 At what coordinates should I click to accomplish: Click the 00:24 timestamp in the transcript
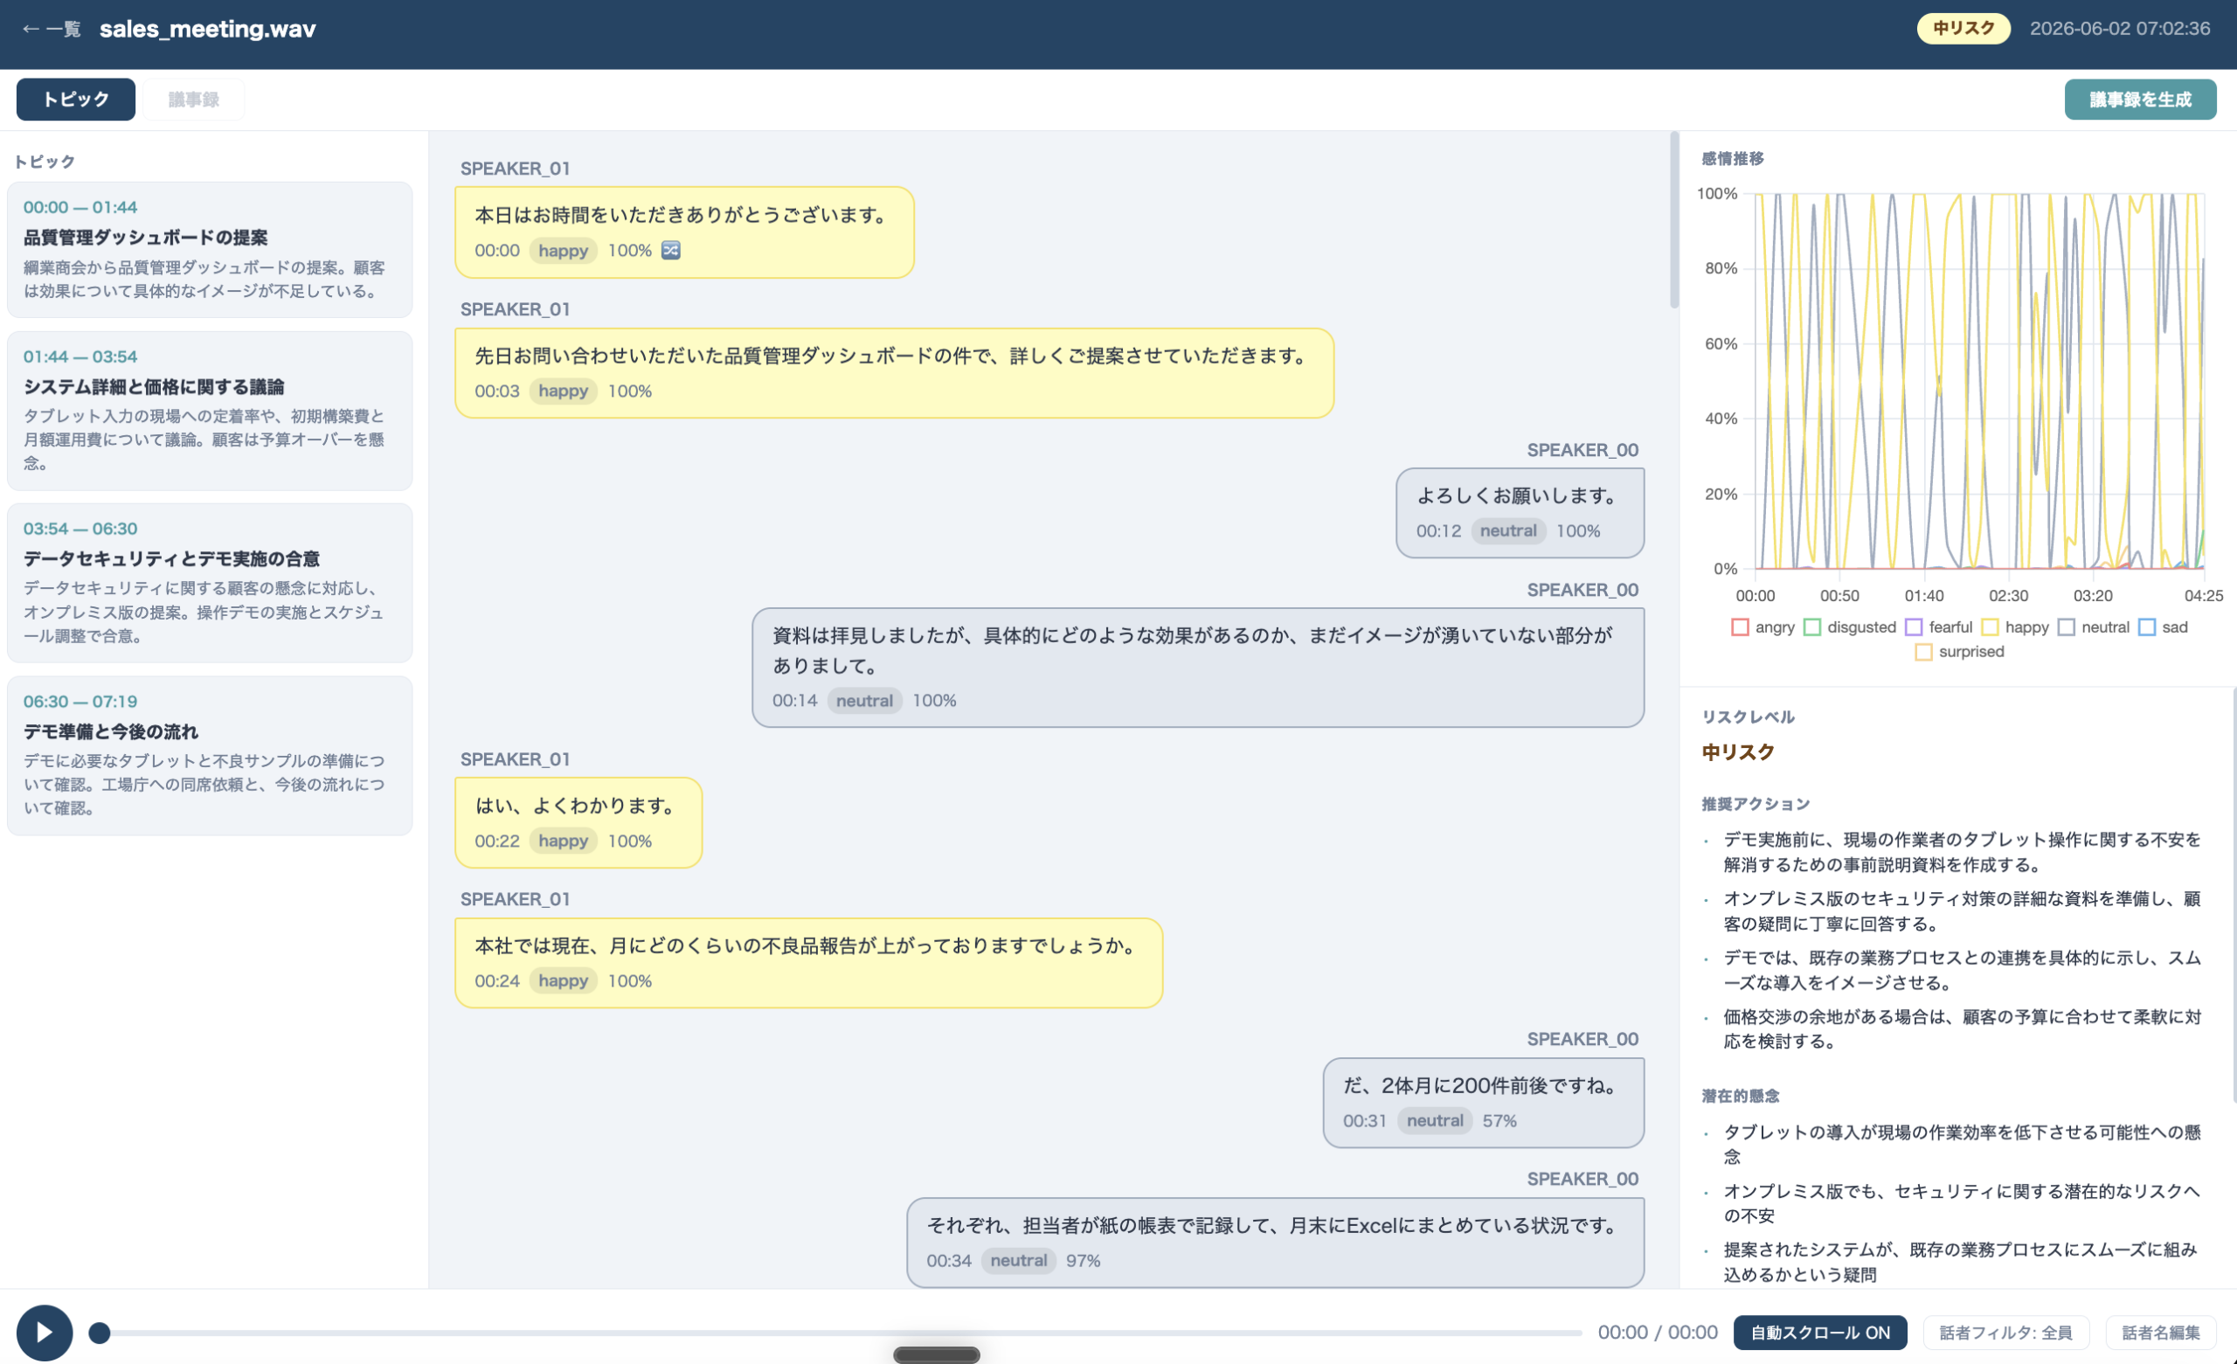click(x=496, y=980)
